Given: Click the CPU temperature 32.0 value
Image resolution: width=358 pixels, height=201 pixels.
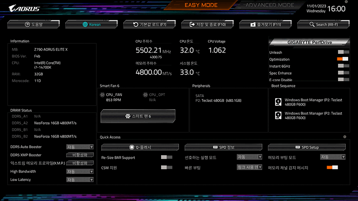Looking at the screenshot, I should pyautogui.click(x=187, y=50).
